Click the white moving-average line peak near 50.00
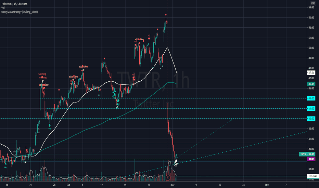 [x=167, y=48]
